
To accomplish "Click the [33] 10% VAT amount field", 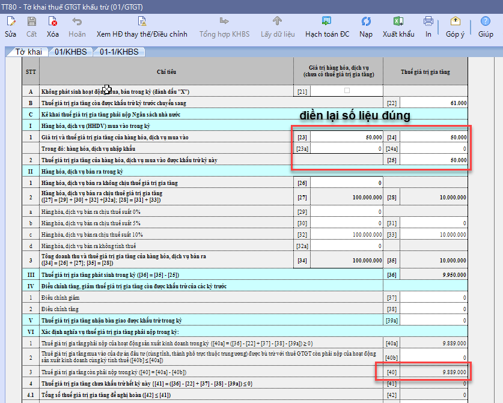I will point(433,235).
